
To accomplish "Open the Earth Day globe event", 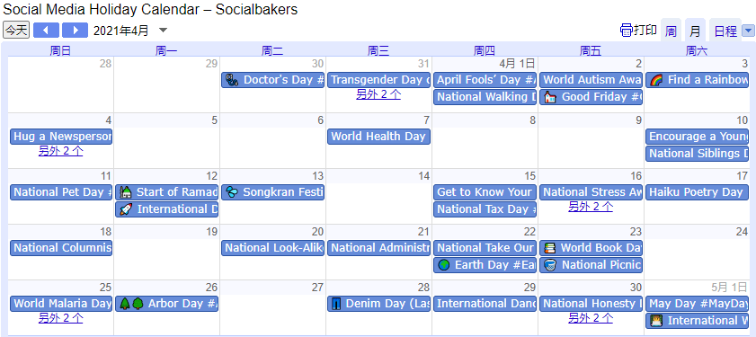I will tap(485, 265).
